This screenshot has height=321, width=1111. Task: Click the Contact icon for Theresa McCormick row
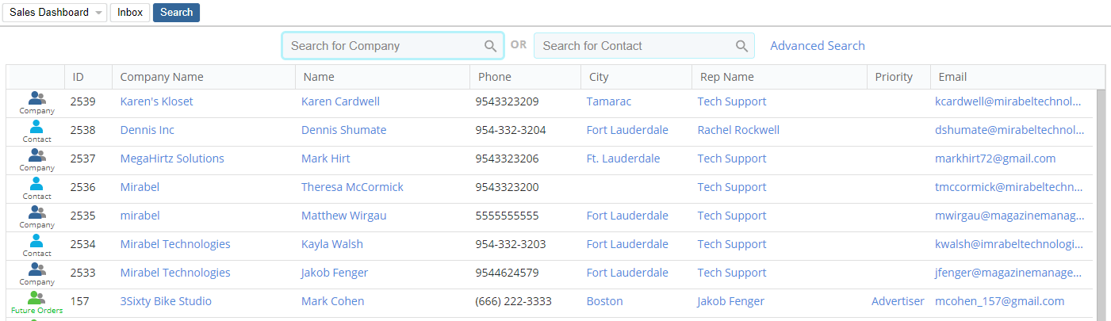tap(36, 185)
